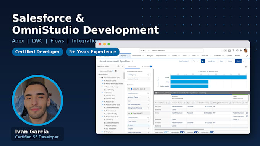Remove the Billing State/Province column from outline

point(149,108)
